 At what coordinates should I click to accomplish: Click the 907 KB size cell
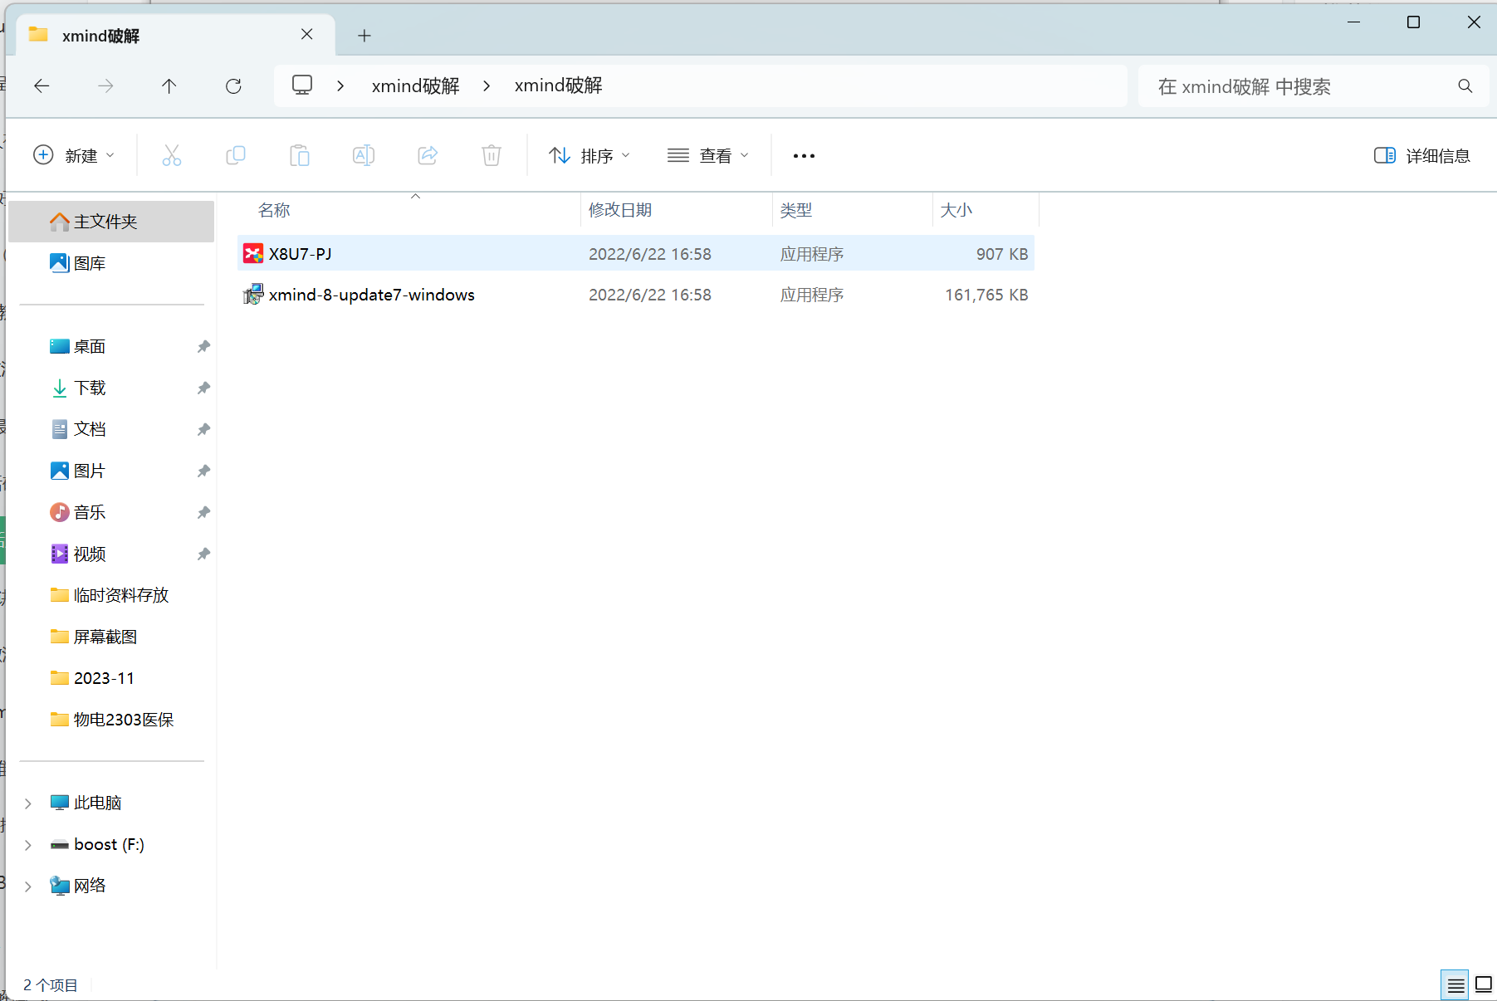(x=1002, y=254)
